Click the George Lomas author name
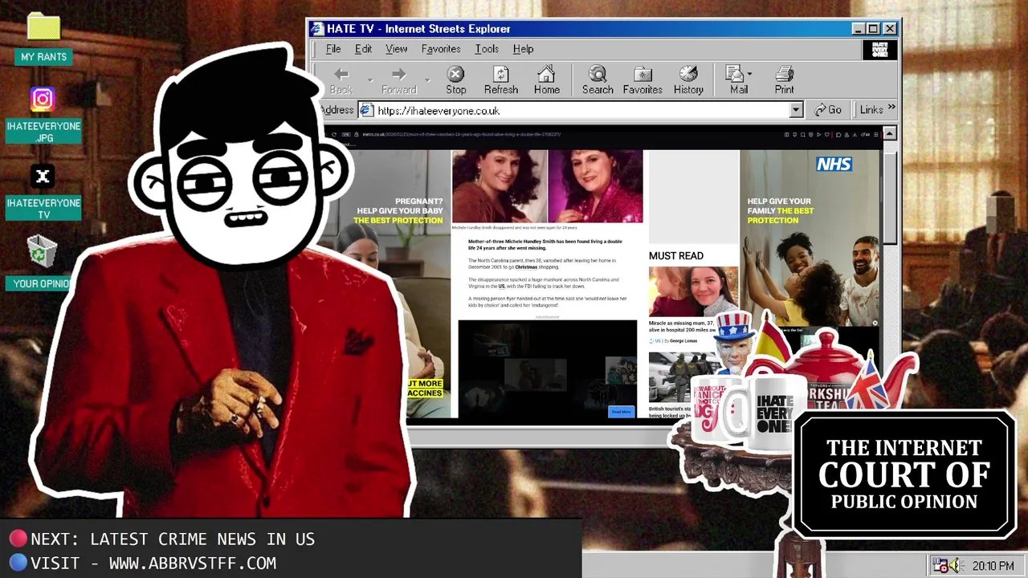Viewport: 1028px width, 578px height. click(x=683, y=341)
